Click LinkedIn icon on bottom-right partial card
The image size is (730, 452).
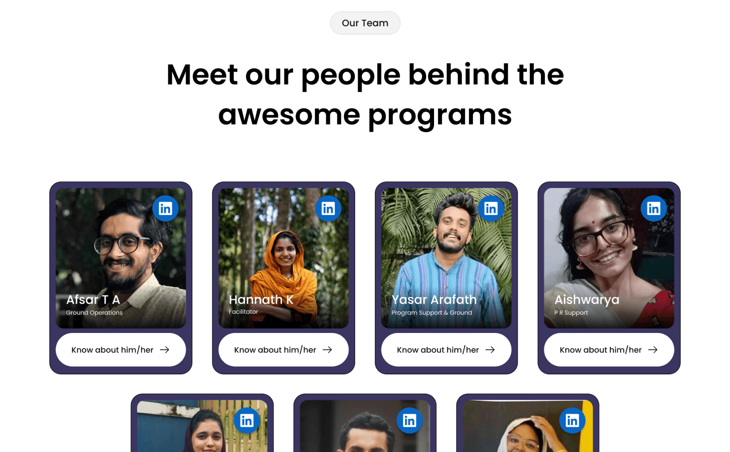(573, 420)
